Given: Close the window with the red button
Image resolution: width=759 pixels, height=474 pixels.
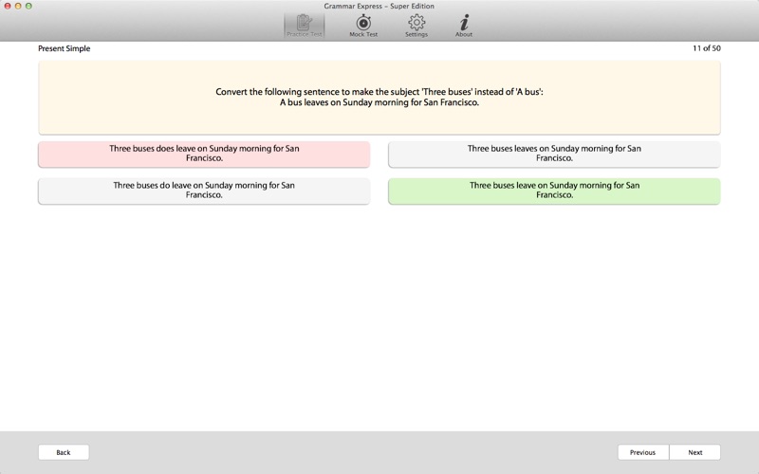Looking at the screenshot, I should tap(8, 6).
